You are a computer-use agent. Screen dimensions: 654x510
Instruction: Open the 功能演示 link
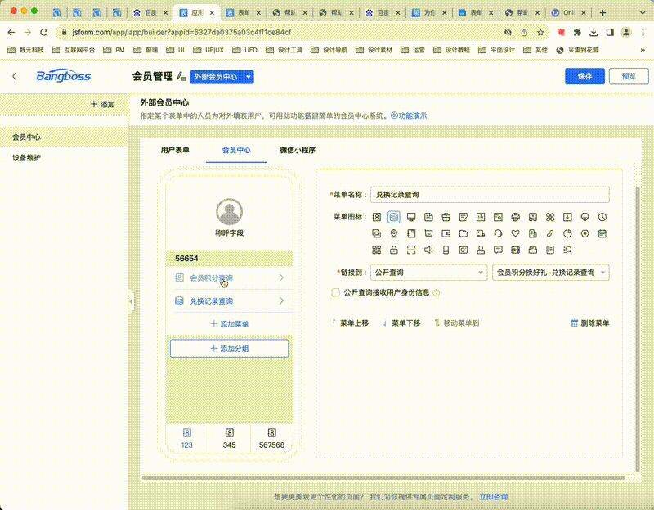click(x=408, y=116)
